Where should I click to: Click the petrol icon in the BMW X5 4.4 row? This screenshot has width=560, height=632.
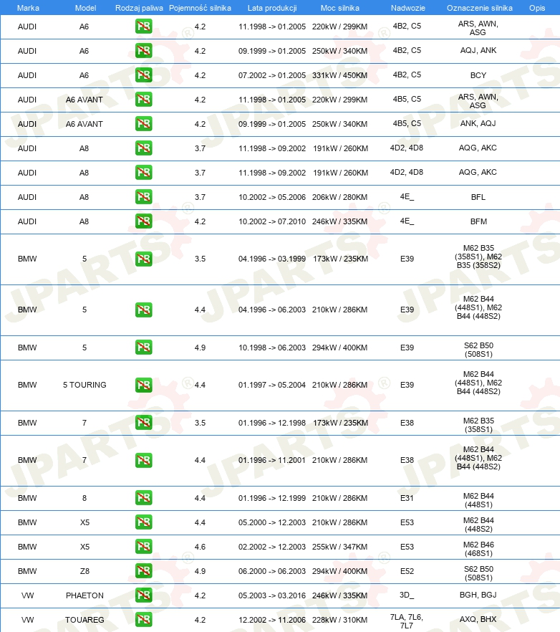pyautogui.click(x=143, y=522)
